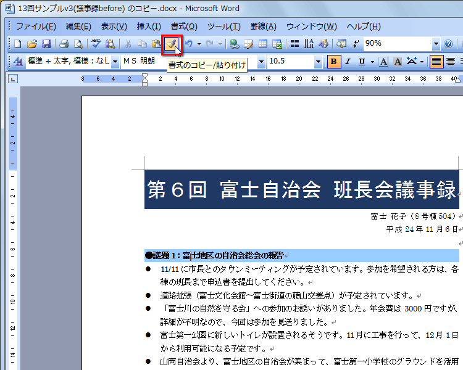
Task: Toggle character border button
Action: click(x=383, y=62)
